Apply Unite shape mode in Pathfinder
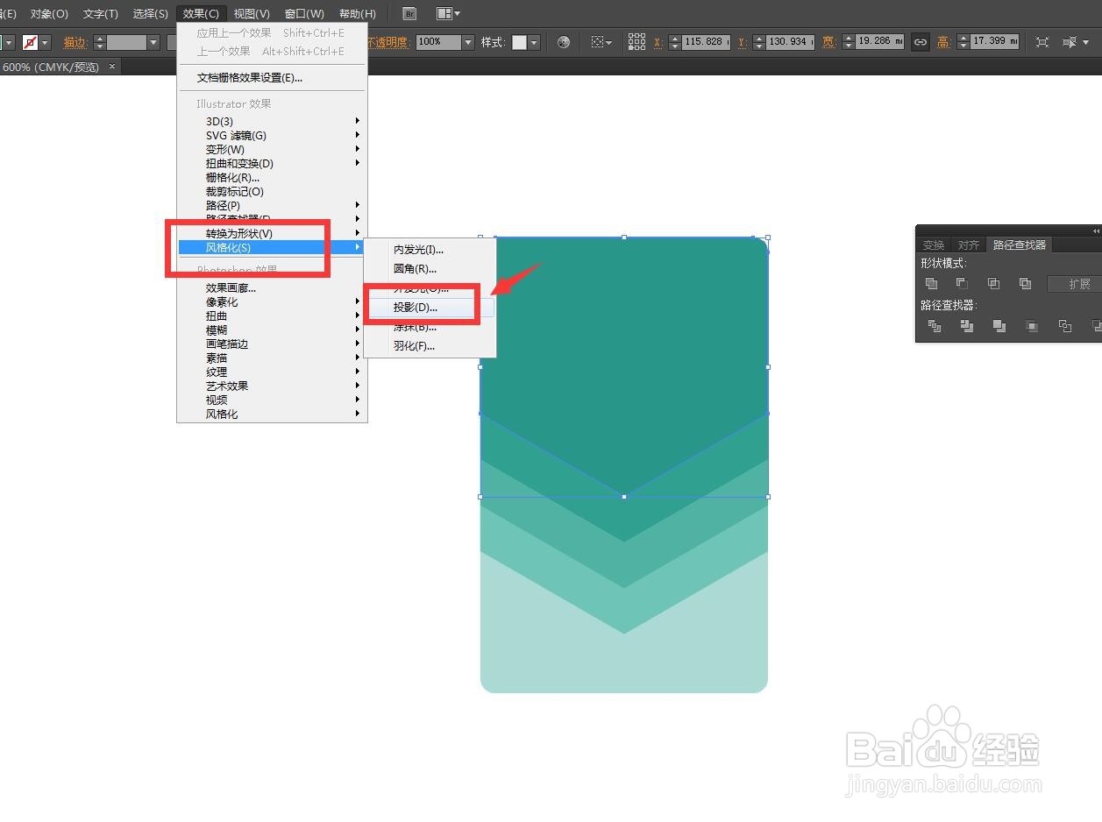 point(931,284)
